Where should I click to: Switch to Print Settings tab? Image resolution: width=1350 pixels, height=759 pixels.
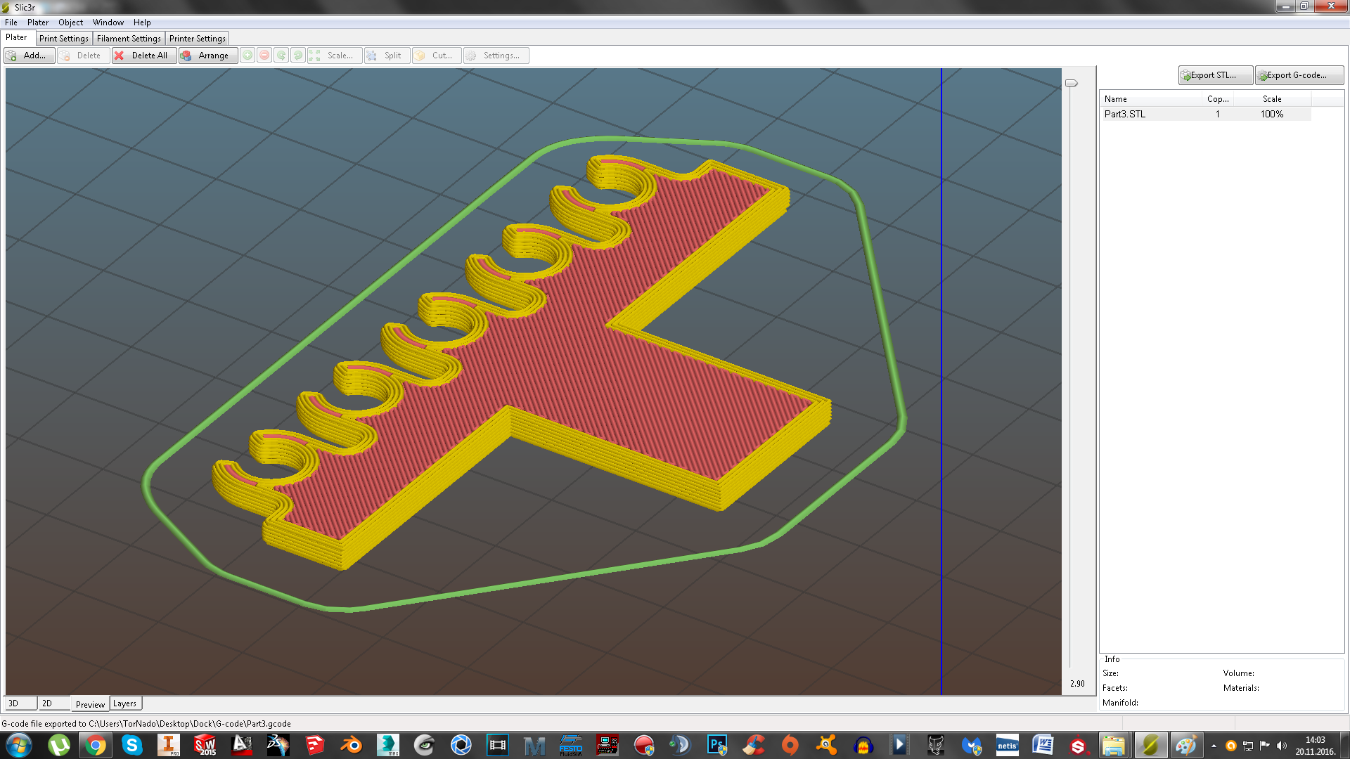coord(64,39)
